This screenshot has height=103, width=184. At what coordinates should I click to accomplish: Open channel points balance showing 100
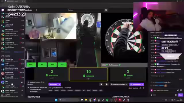coord(153,95)
